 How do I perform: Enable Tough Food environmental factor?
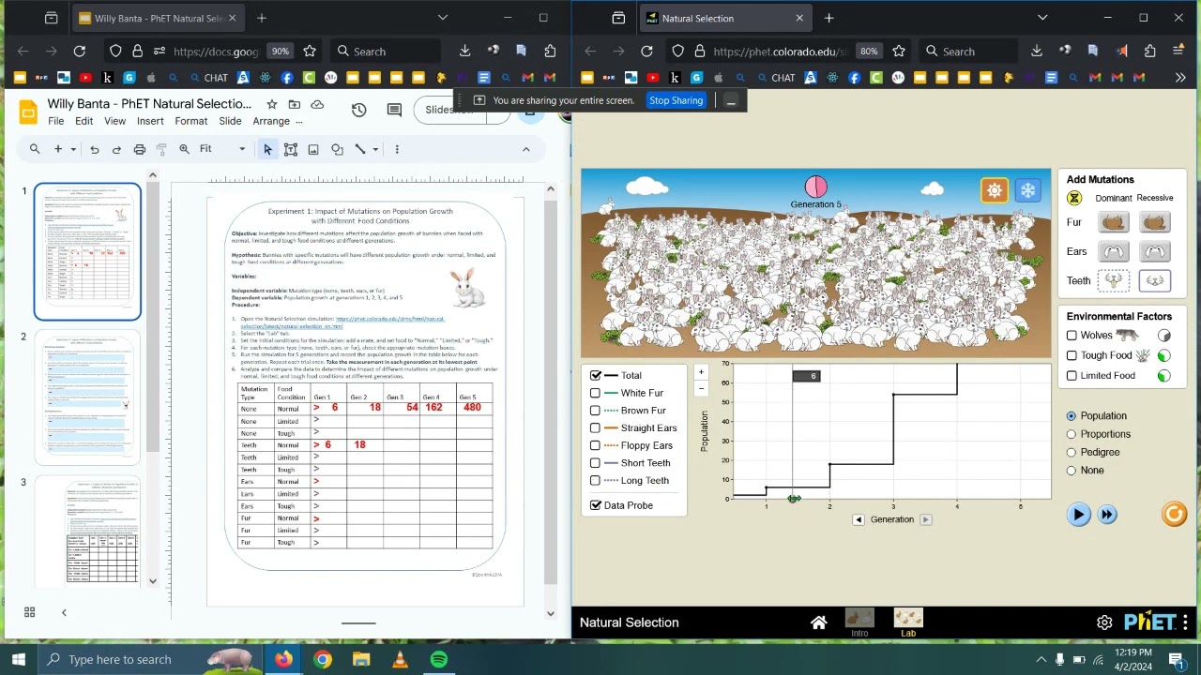tap(1072, 355)
